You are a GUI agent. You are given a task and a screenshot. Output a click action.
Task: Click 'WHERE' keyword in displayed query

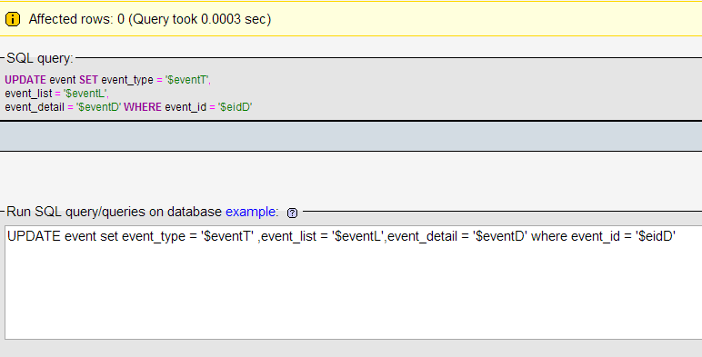143,107
